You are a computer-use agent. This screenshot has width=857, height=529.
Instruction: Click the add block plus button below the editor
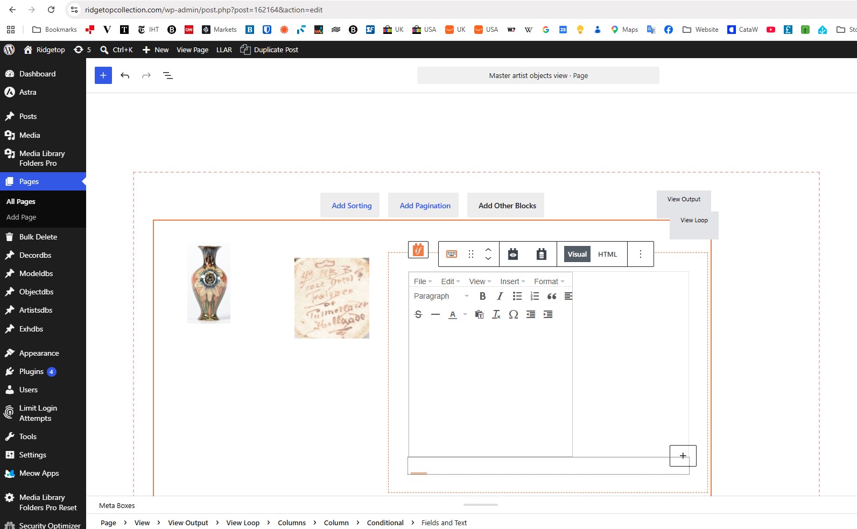683,456
